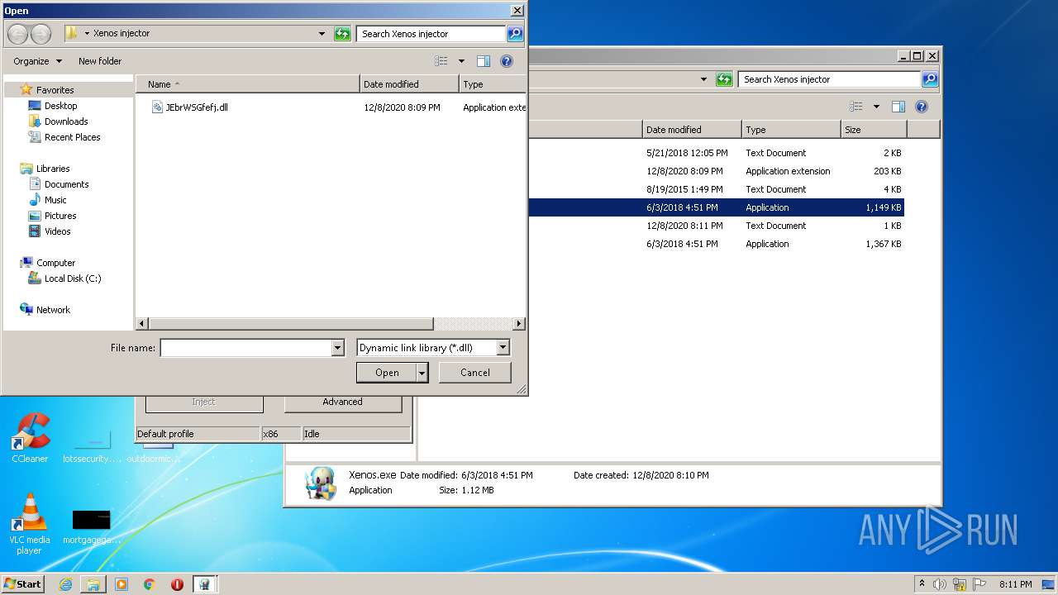Open Chrome from taskbar
Viewport: 1058px width, 595px height.
[149, 584]
